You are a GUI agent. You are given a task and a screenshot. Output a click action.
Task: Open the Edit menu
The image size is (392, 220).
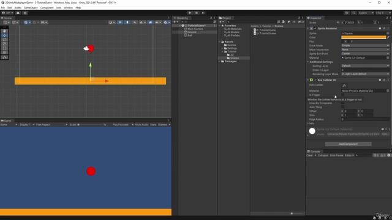10,8
